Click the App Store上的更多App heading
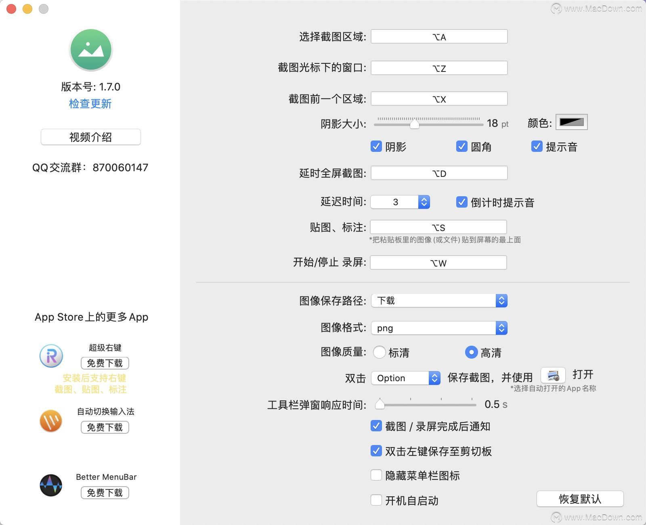Image resolution: width=646 pixels, height=525 pixels. coord(91,317)
